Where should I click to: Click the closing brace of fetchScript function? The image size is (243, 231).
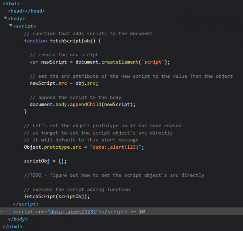coord(25,112)
